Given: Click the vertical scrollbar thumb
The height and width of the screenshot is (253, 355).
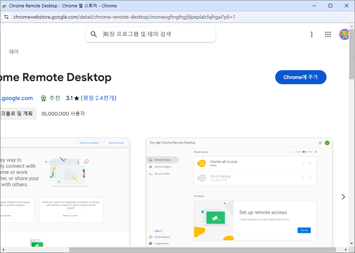Looking at the screenshot, I should tap(351, 54).
